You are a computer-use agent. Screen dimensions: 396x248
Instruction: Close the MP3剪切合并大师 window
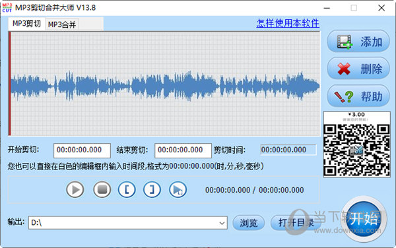tap(381, 8)
